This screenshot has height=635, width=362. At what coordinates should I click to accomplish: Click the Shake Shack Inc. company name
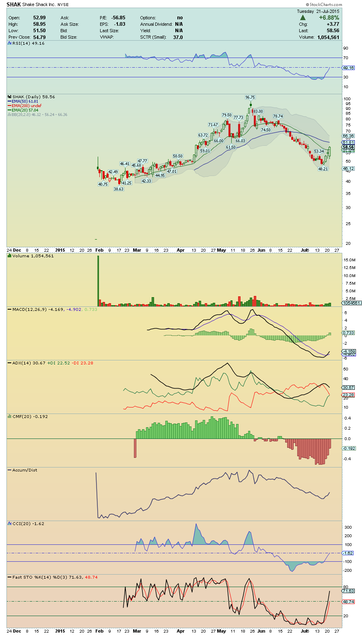(39, 5)
